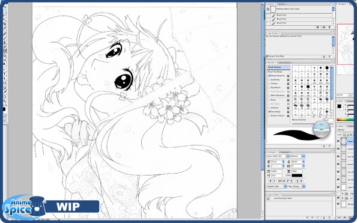Screen dimensions: 357x223
Task: Enable Dual Brush checkbox
Action: pyautogui.click(x=269, y=88)
